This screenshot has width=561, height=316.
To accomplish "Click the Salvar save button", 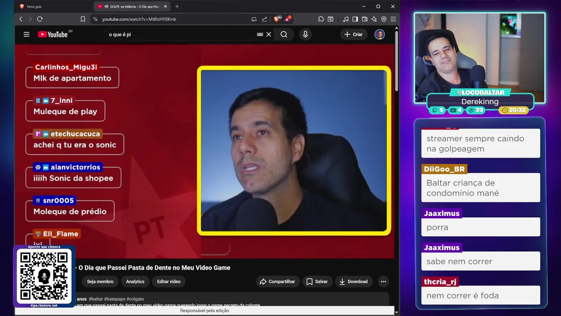I will [x=317, y=281].
